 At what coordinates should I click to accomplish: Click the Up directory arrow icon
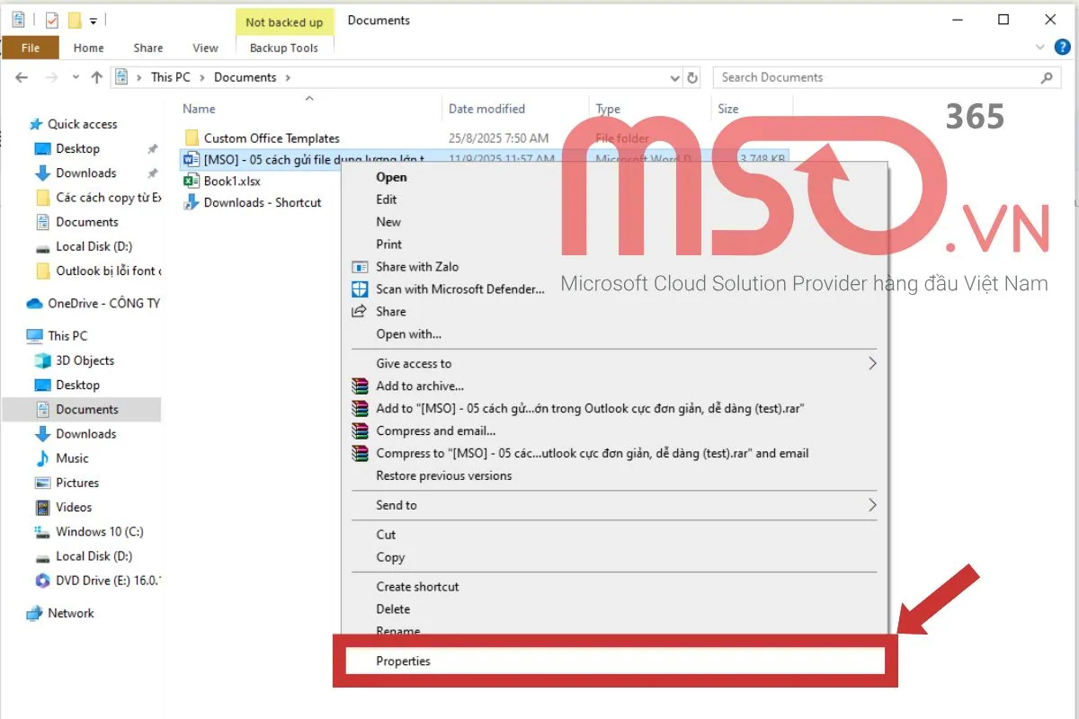pos(97,78)
